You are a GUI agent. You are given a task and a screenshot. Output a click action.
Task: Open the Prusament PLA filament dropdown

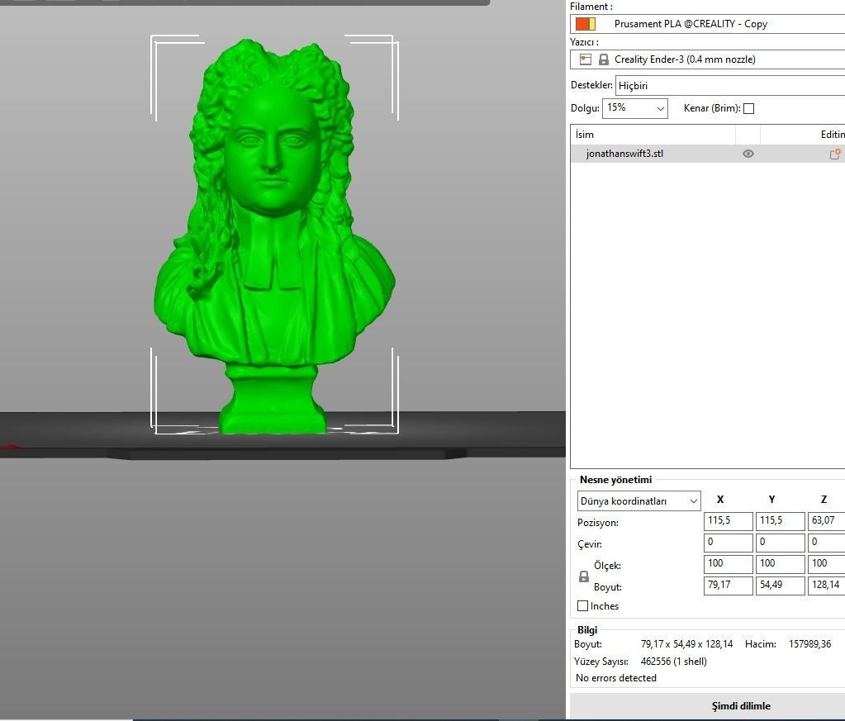pos(708,24)
